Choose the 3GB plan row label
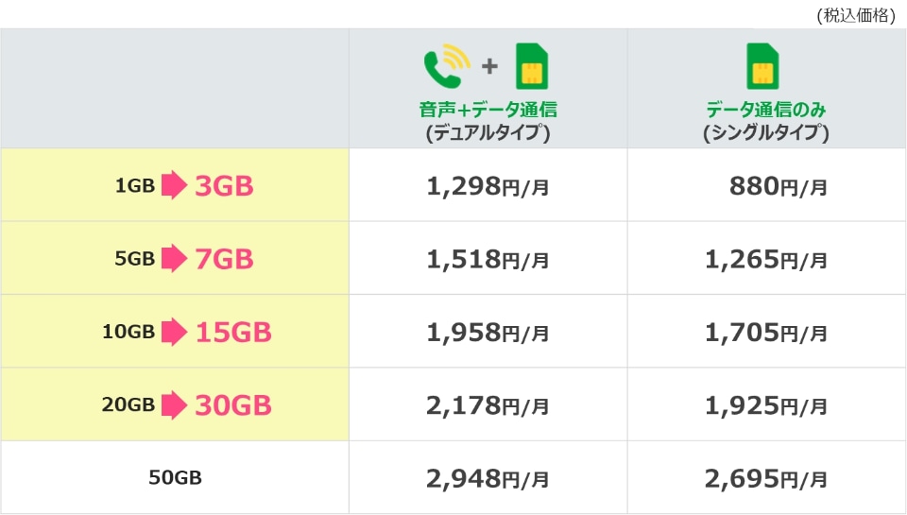 point(224,186)
